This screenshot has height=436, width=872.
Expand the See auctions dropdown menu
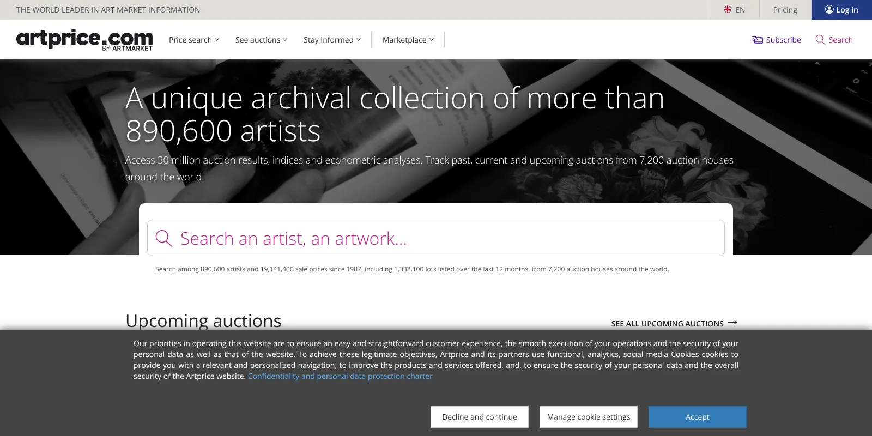tap(261, 40)
